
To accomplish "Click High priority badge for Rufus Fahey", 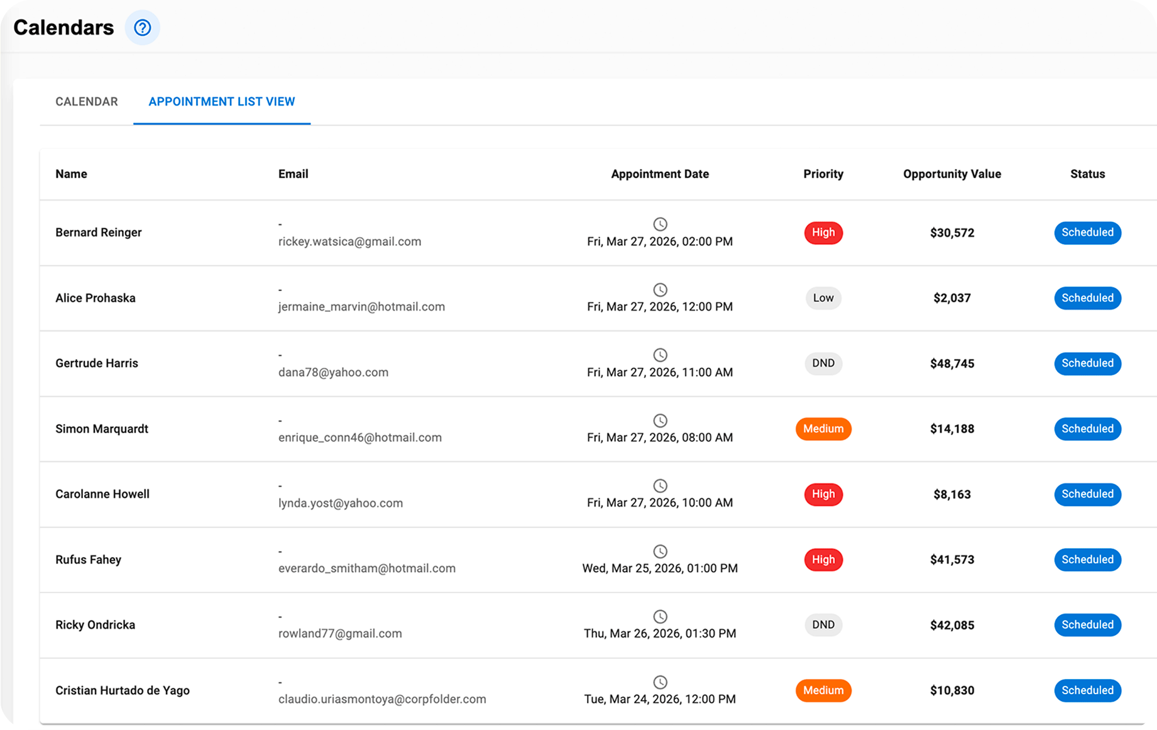I will pos(823,560).
